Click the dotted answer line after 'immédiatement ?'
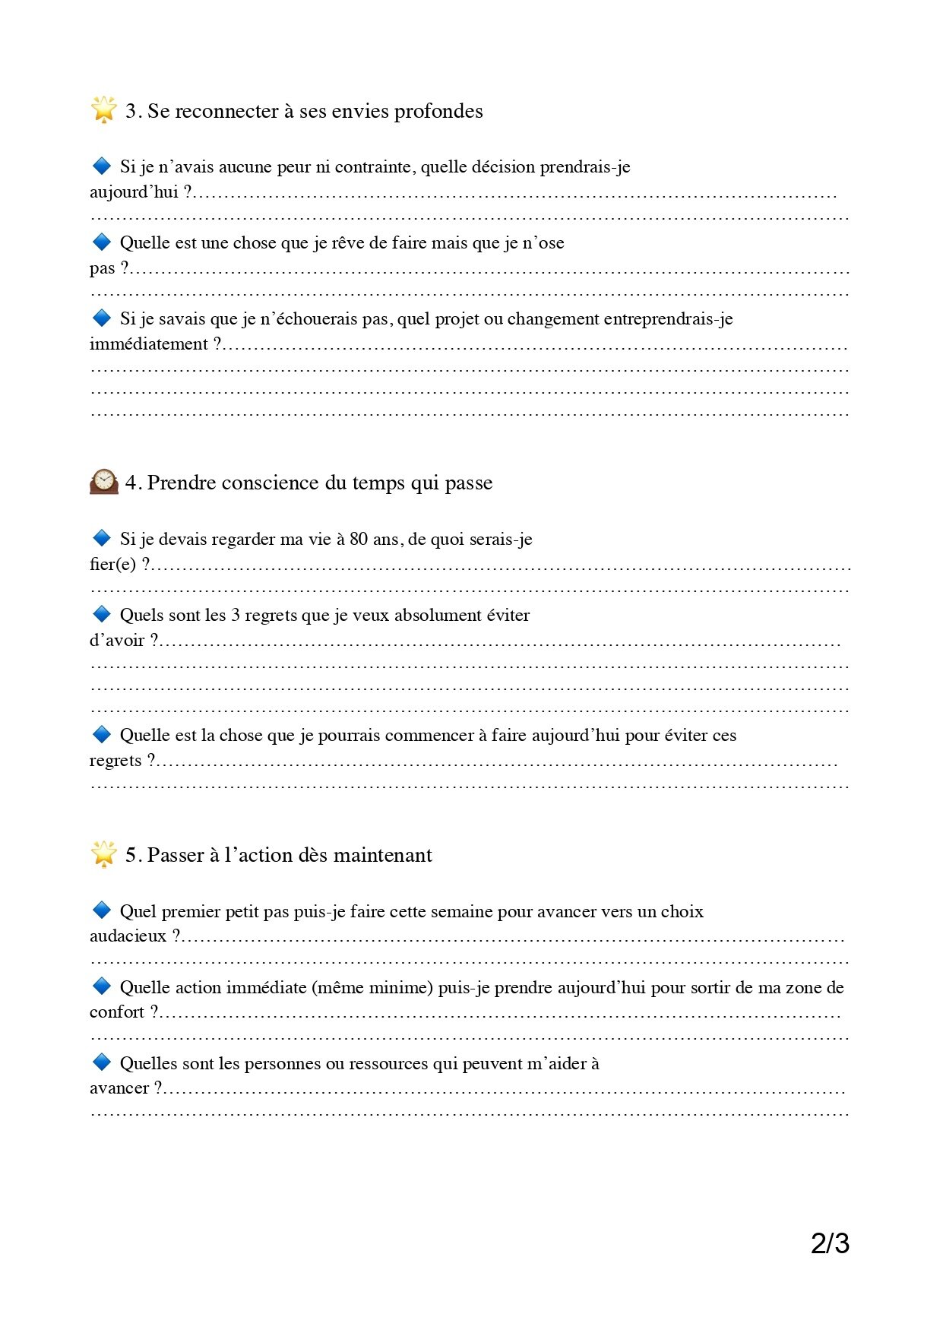The height and width of the screenshot is (1333, 943). click(x=536, y=347)
